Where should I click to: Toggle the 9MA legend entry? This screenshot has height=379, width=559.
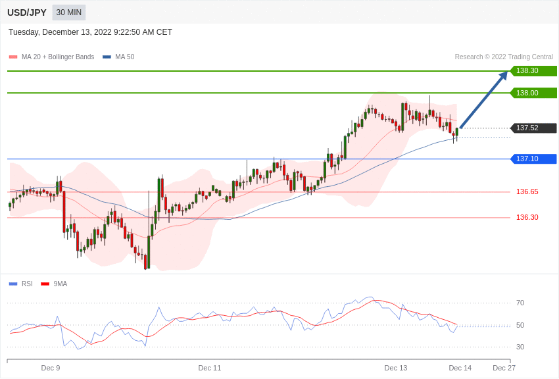point(54,284)
